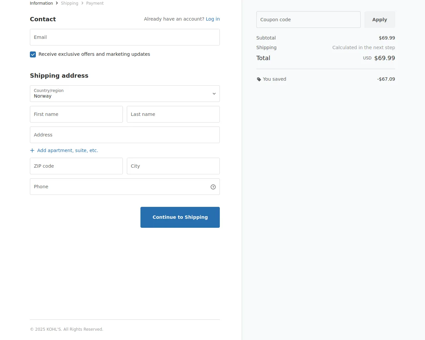This screenshot has width=425, height=340.
Task: Focus the First name field
Action: [76, 114]
